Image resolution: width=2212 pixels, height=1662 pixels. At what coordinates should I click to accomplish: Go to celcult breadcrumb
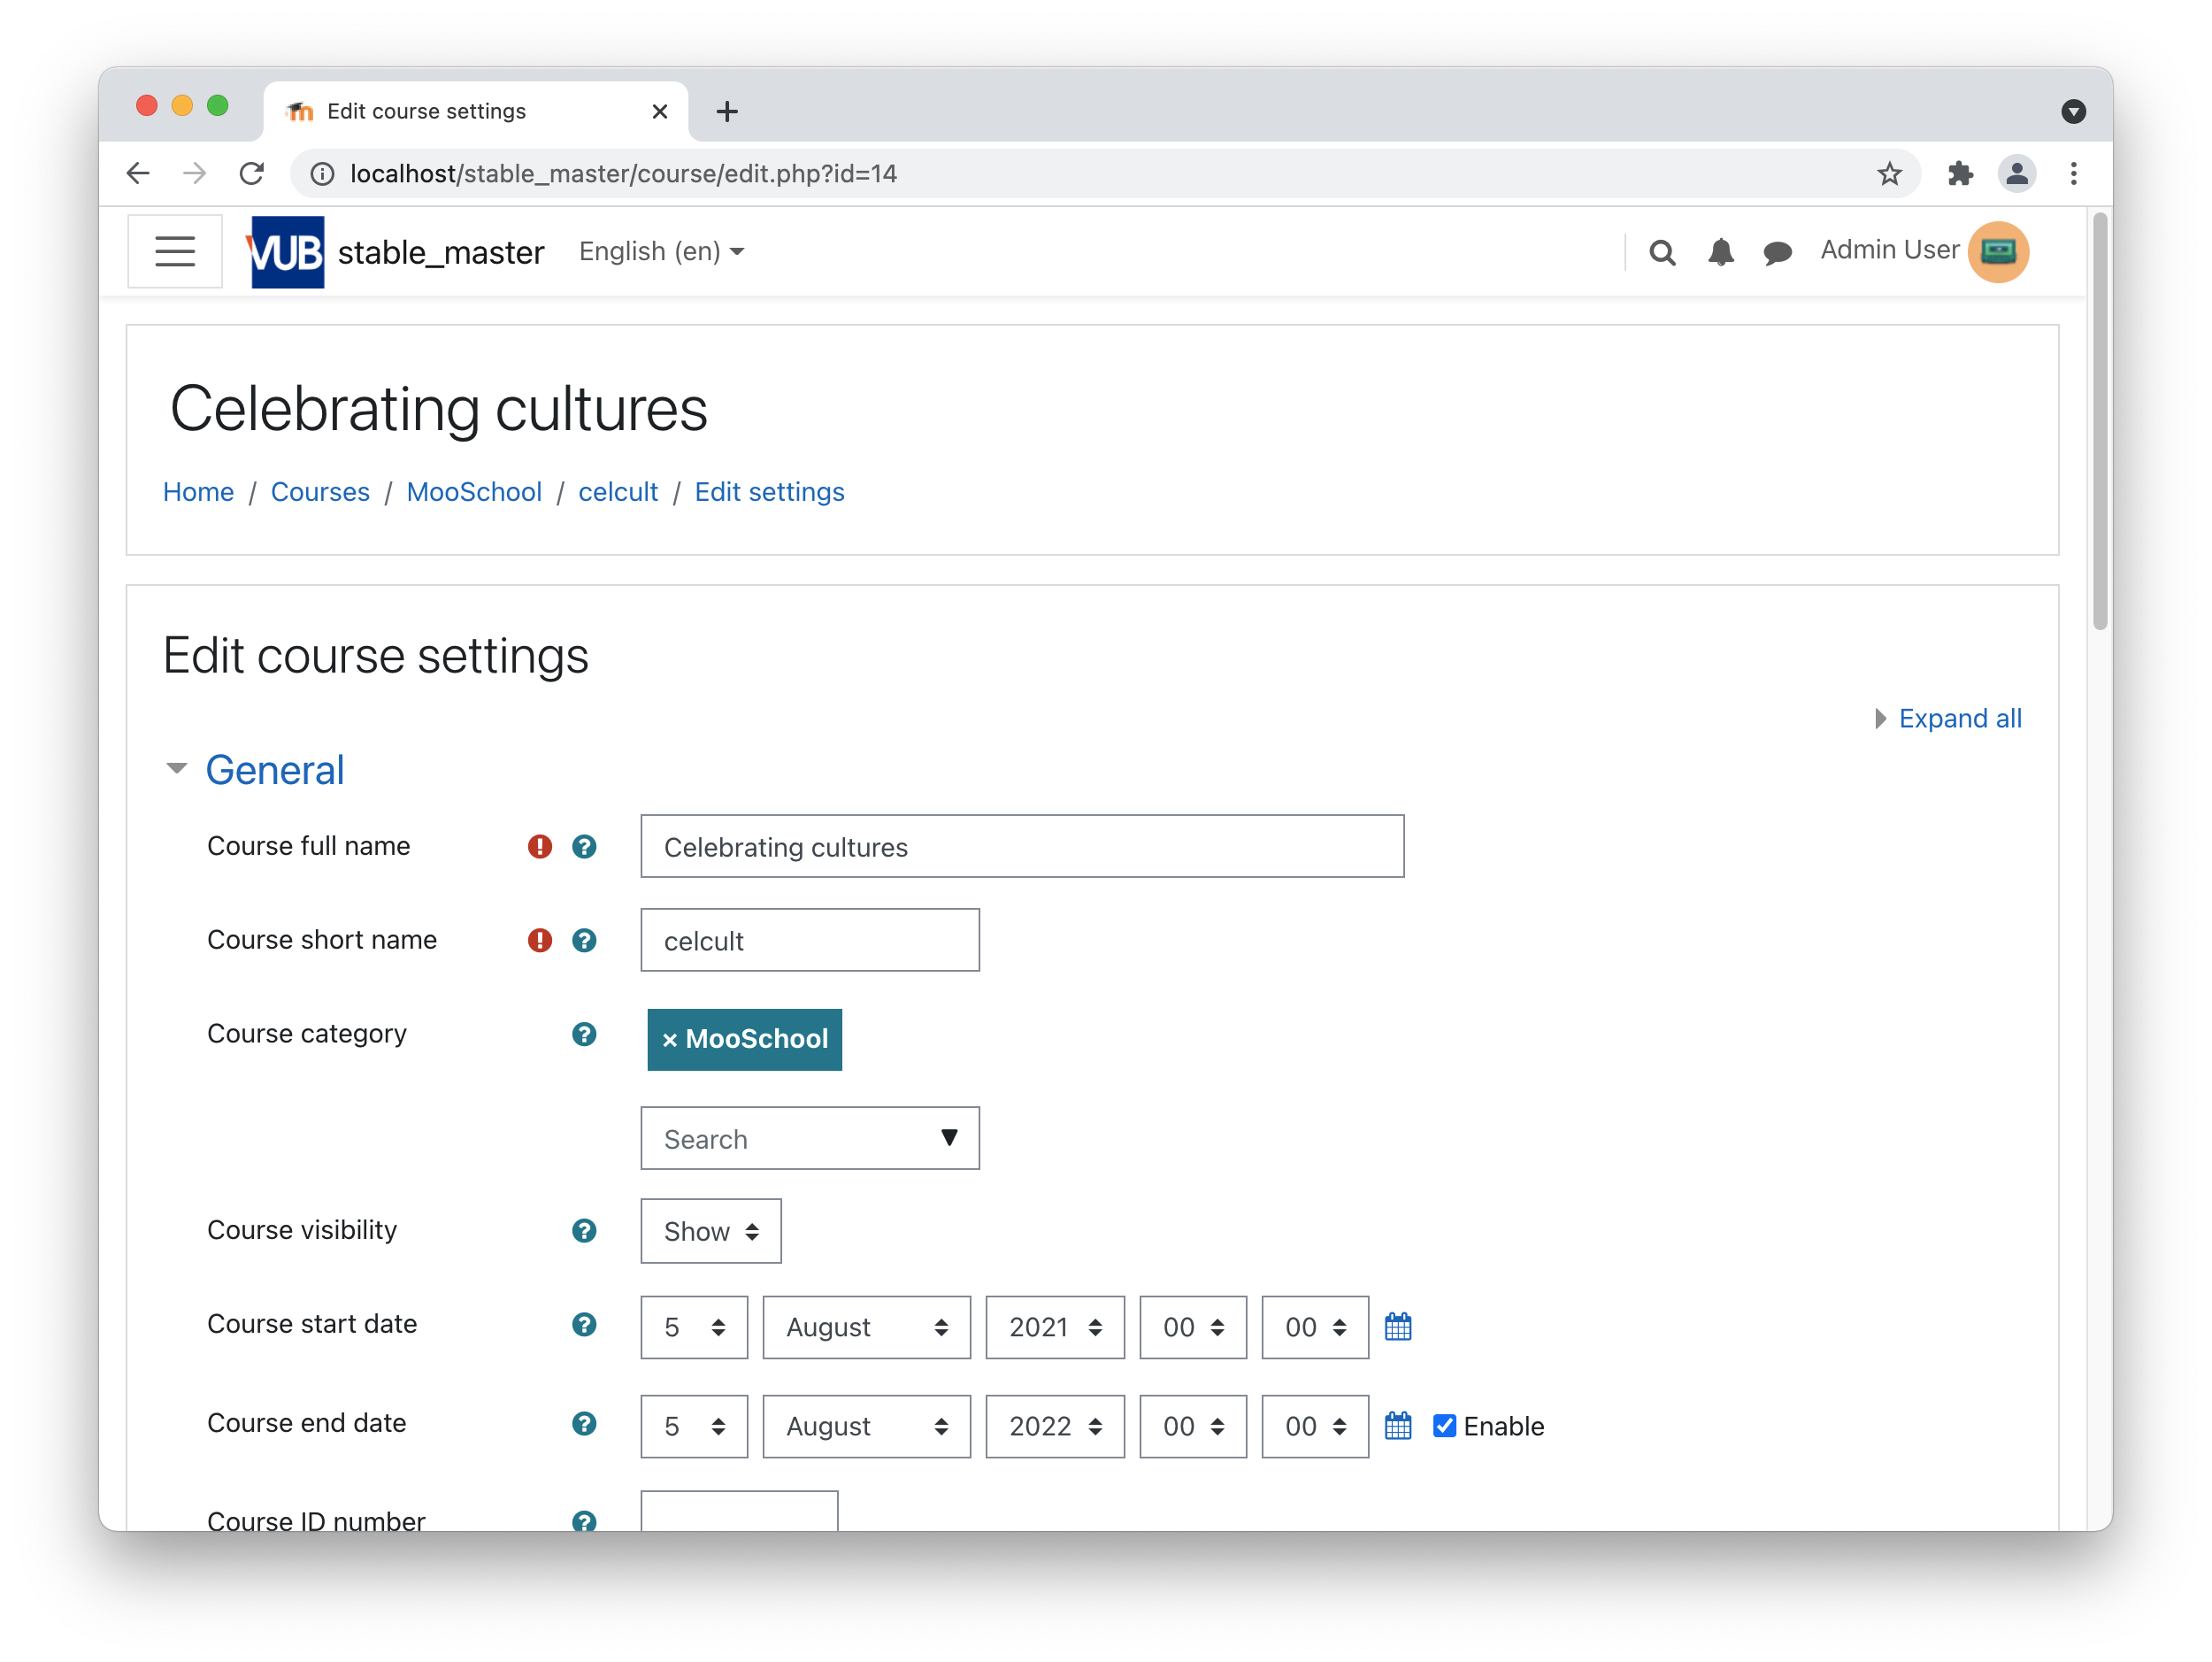(618, 492)
